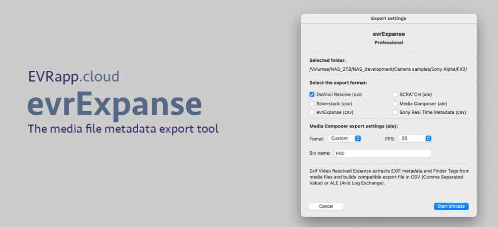
Task: Select Sony Real Time Metadata (csv) checkbox
Action: coord(395,112)
